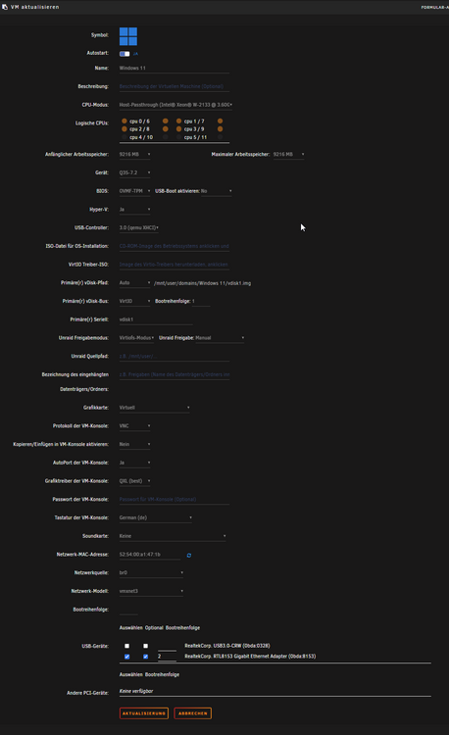
Task: Open the Unraid Freigabemodus dropdown
Action: click(x=136, y=338)
